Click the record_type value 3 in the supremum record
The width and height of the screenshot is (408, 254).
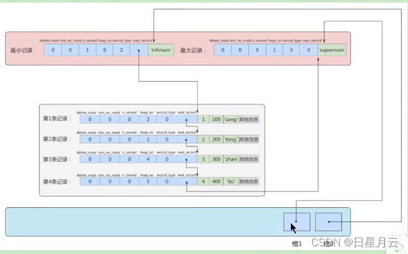coord(291,50)
